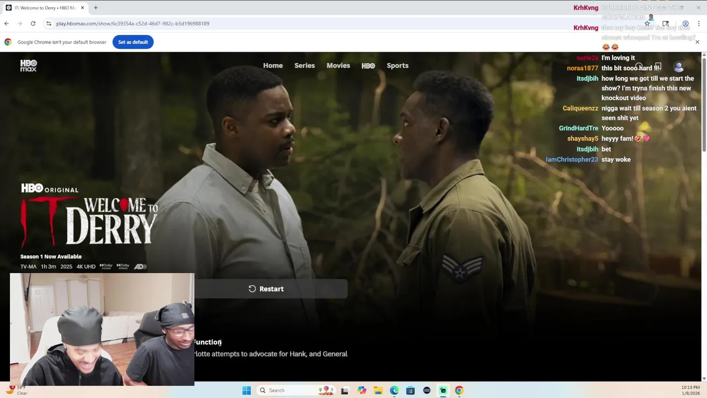
Task: Click chat username IamChristopher23
Action: pos(572,159)
